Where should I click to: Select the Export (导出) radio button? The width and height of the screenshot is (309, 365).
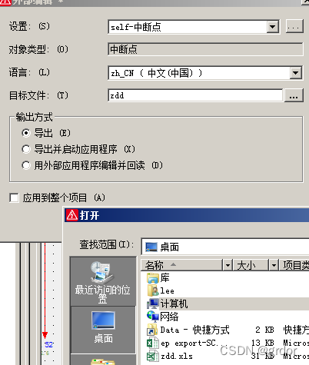click(x=26, y=133)
